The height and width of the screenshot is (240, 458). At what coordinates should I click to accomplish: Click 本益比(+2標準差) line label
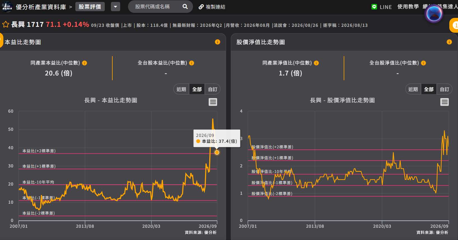[39, 151]
